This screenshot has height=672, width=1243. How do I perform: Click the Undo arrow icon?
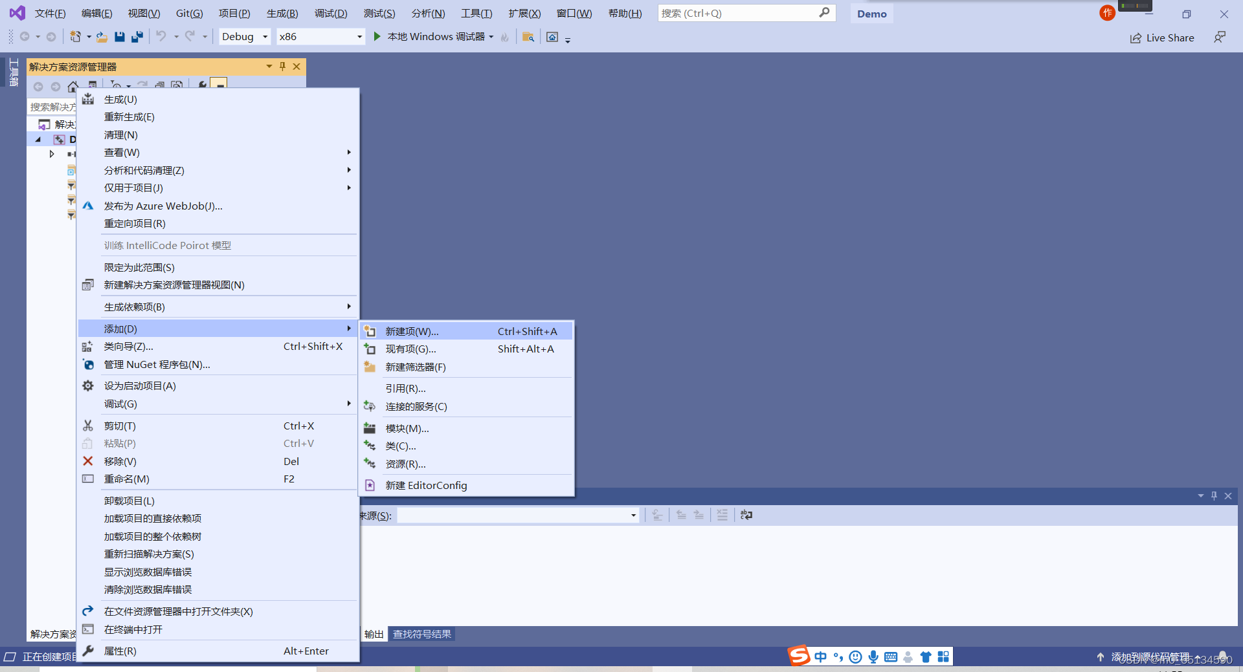[161, 36]
